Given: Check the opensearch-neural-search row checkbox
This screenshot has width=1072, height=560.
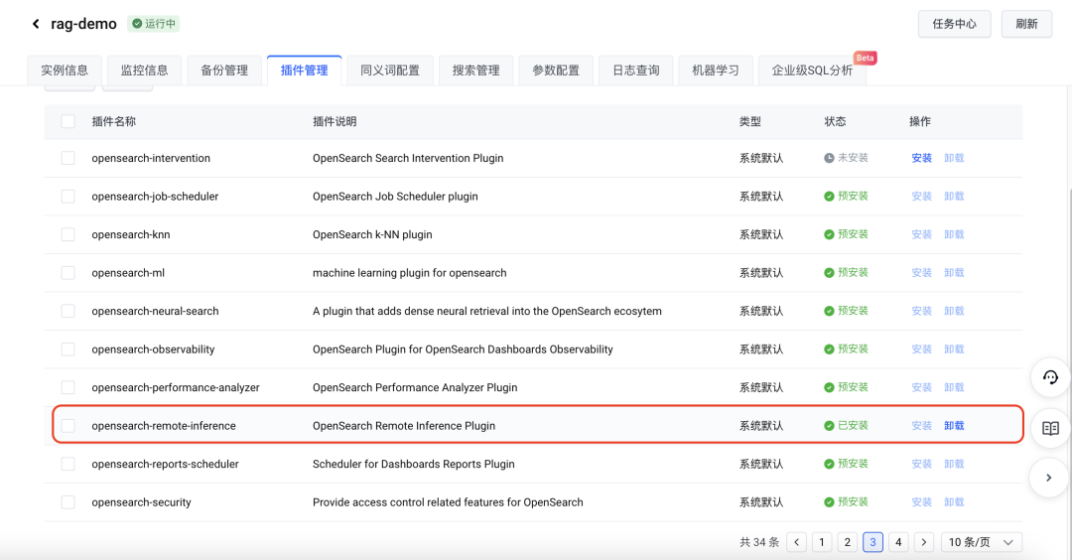Looking at the screenshot, I should coord(67,311).
